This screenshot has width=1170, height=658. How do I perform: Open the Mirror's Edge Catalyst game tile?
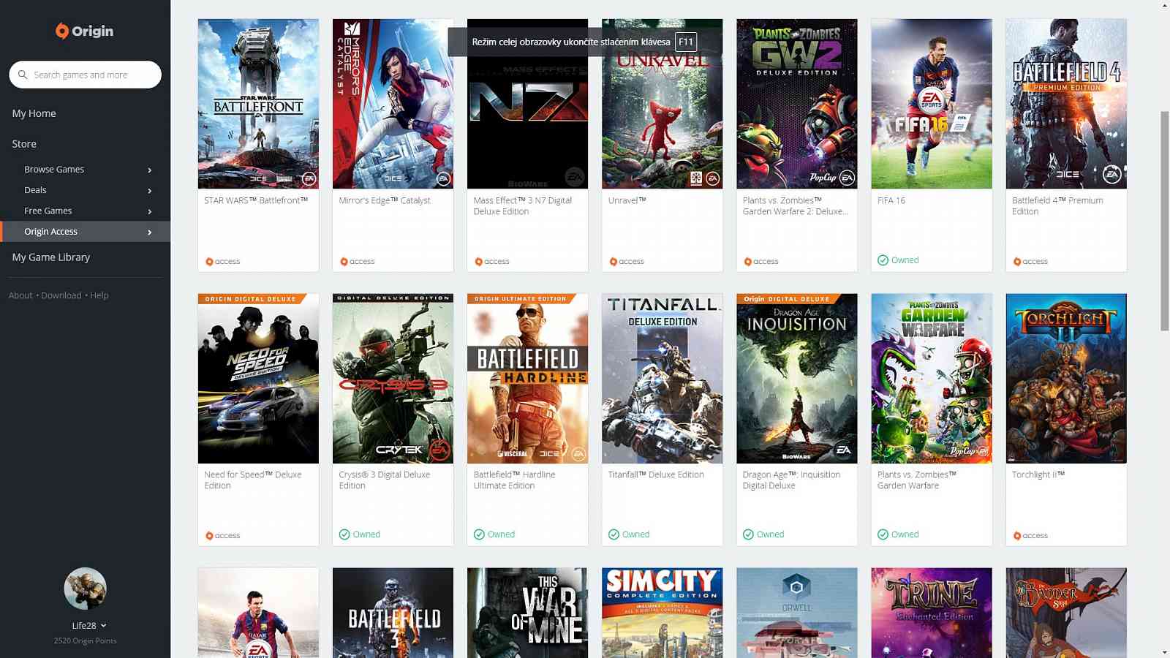tap(392, 104)
